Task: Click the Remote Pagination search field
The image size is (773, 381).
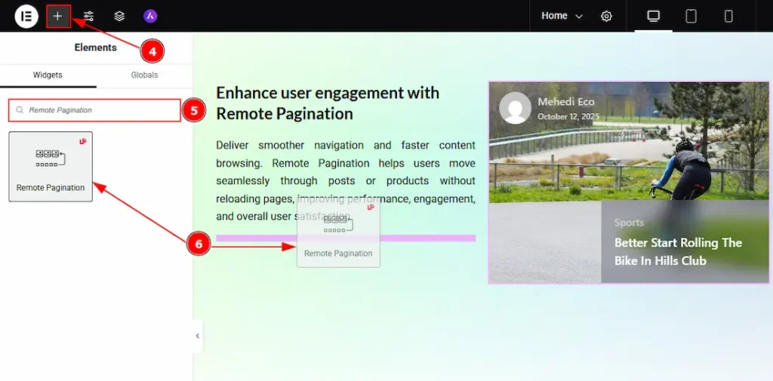Action: click(98, 110)
